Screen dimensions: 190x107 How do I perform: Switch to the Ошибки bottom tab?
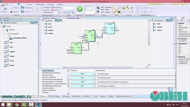click(110, 96)
